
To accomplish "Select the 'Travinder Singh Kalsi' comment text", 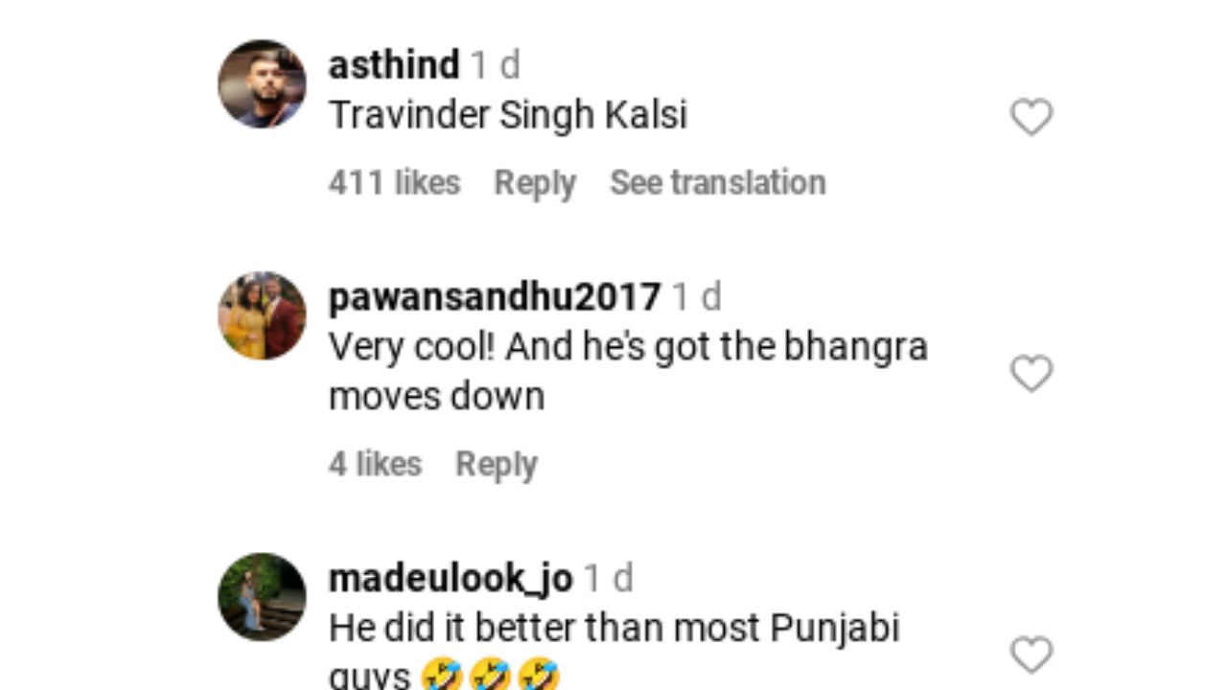I will (x=508, y=116).
